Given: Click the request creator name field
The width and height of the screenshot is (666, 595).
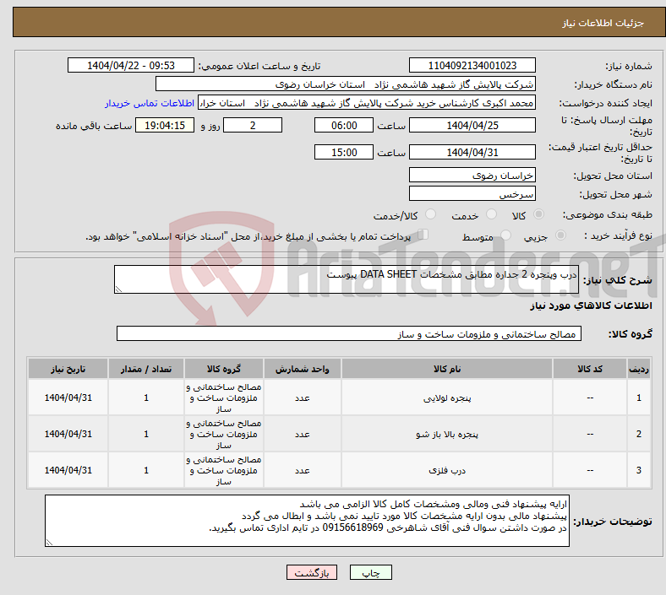Looking at the screenshot, I should (x=367, y=103).
